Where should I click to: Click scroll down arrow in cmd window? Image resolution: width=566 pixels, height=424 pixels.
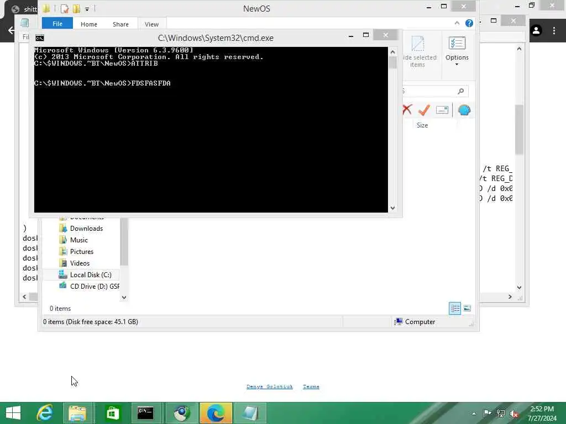(x=393, y=208)
